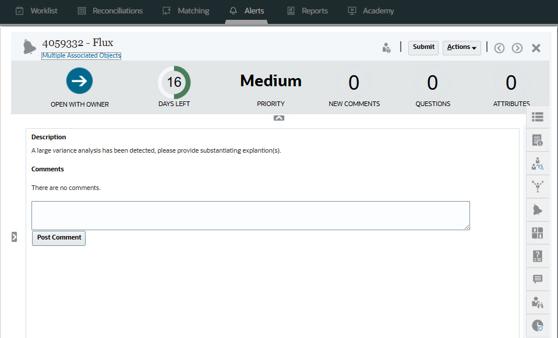Open the Associated Objects hierarchy drawer icon
558x338 pixels.
[538, 186]
